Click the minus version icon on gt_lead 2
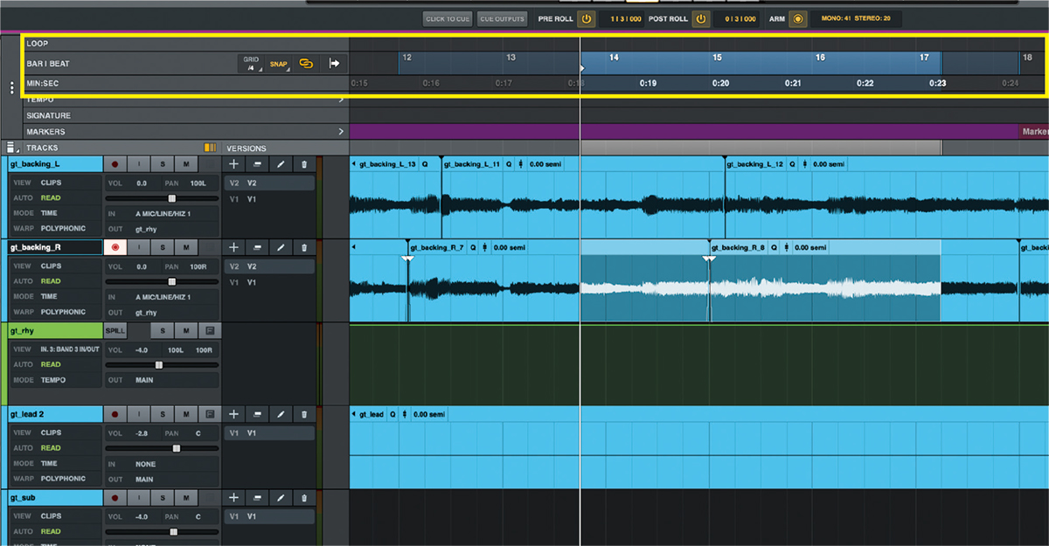Screen dimensions: 1049x546 tap(257, 414)
